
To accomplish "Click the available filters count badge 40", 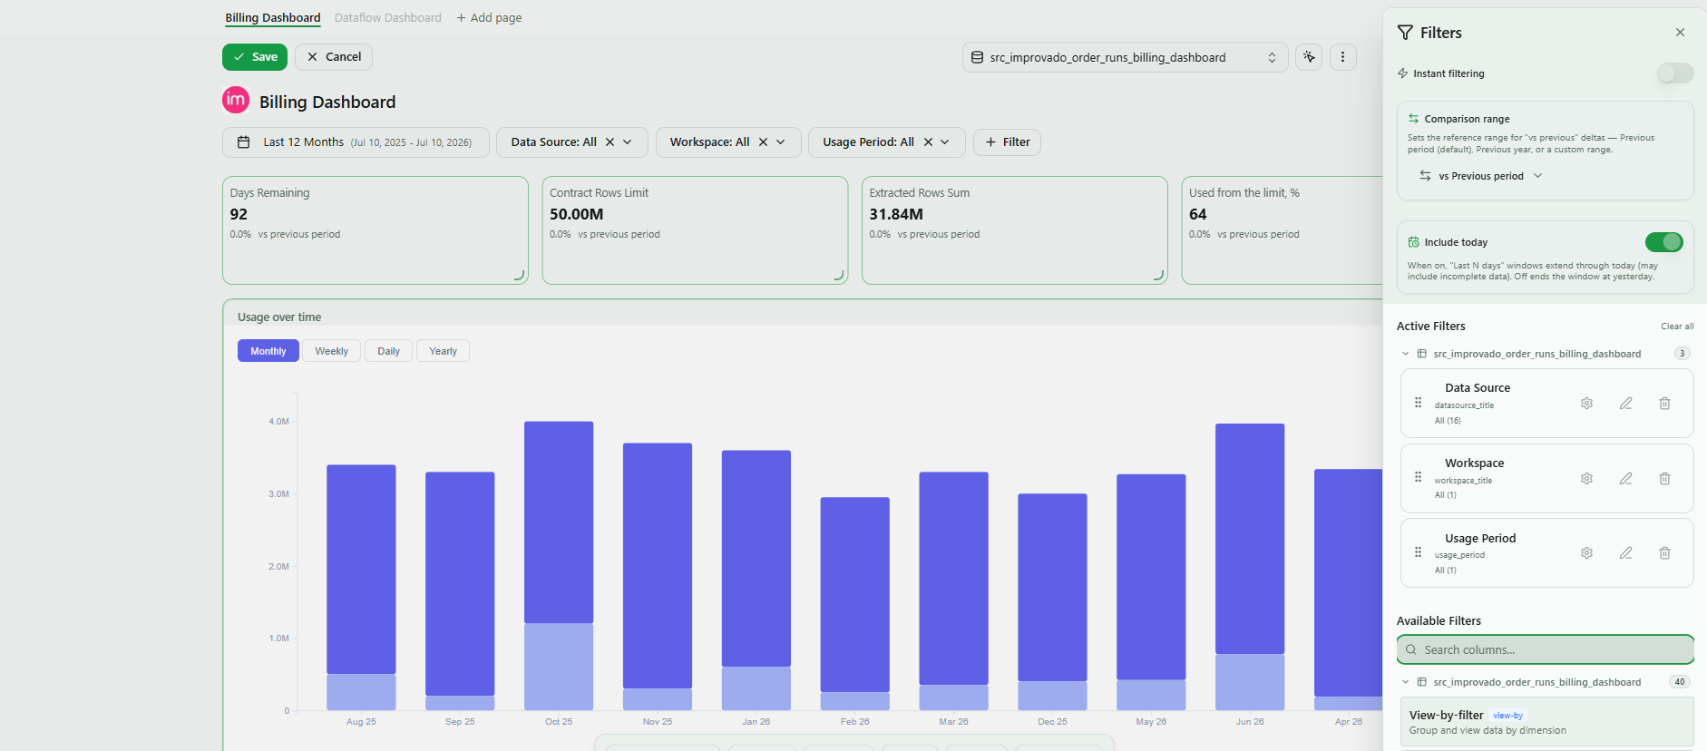I will coord(1680,682).
